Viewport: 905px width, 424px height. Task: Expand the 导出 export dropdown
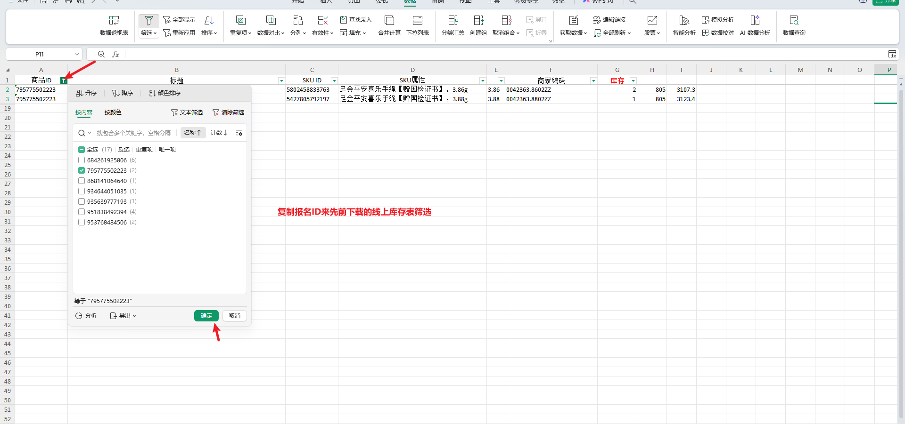pyautogui.click(x=123, y=316)
